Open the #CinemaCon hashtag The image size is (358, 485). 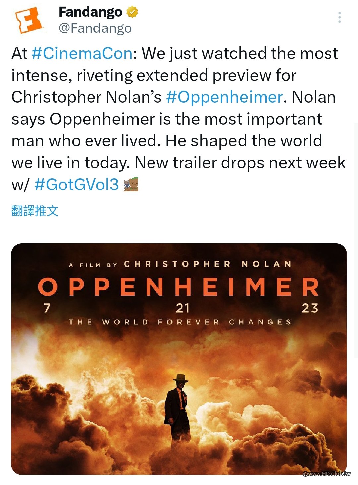[82, 53]
